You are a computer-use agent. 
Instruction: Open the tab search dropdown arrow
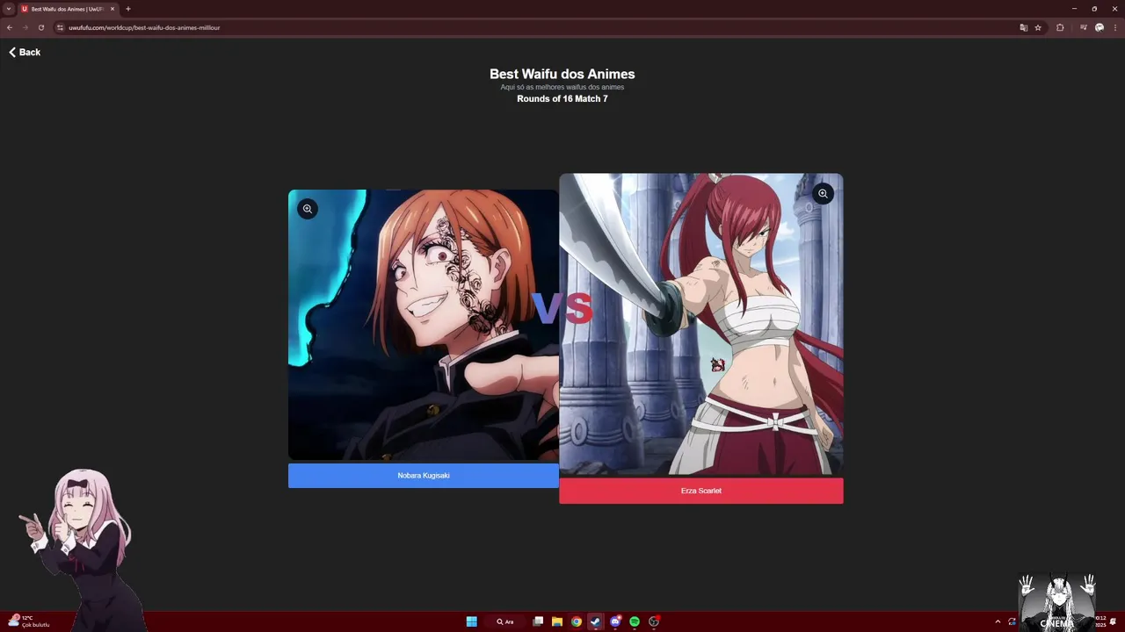click(x=9, y=9)
